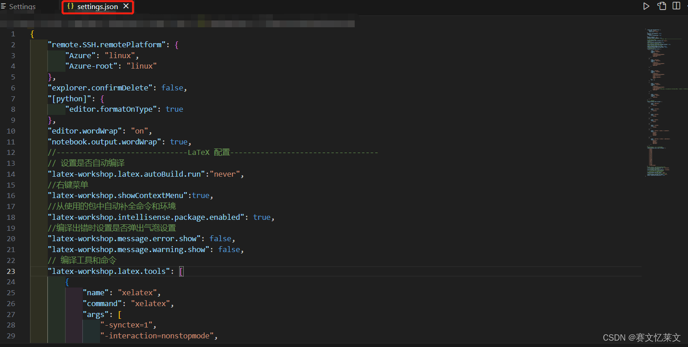Click the comment "//编译出错时设置是否弹出气泡设置"

point(112,228)
